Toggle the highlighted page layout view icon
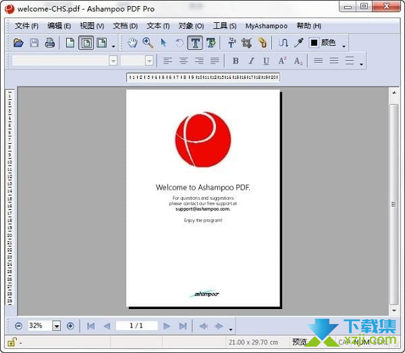Viewport: 405px width, 353px height. coord(86,43)
